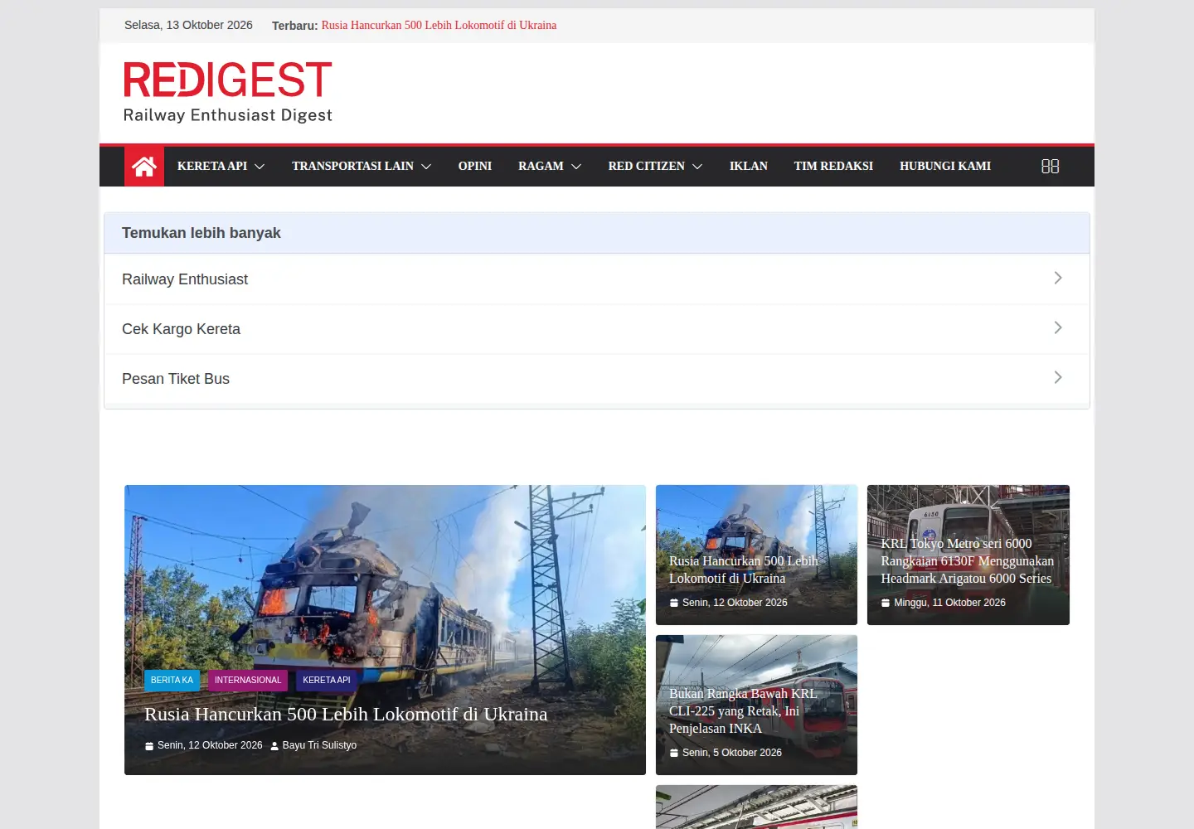Viewport: 1194px width, 829px height.
Task: Click the date Selasa, 13 Oktober 2026
Action: click(x=188, y=26)
